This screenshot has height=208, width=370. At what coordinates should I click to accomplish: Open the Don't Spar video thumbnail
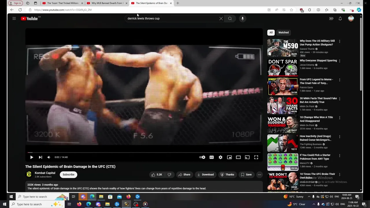(282, 67)
